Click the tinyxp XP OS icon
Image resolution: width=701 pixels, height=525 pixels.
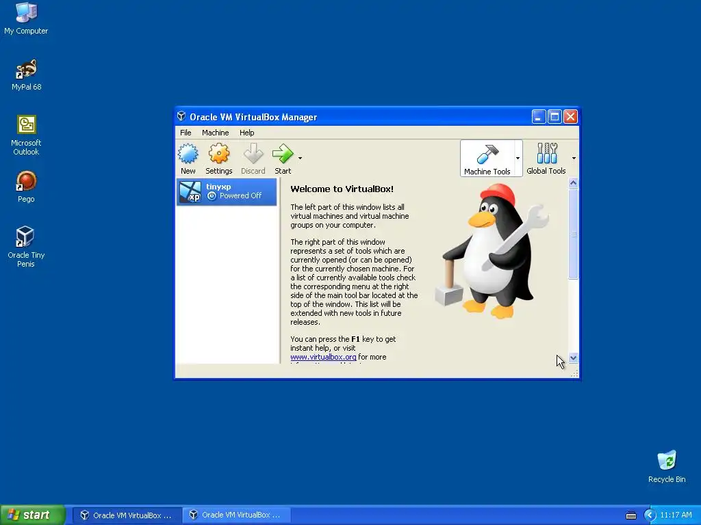(190, 192)
